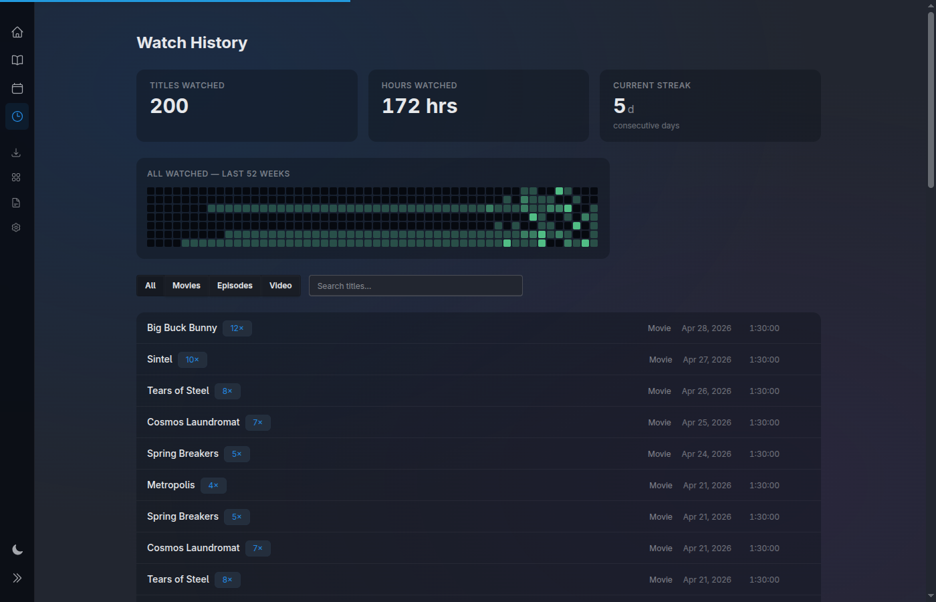Click the 10× play count badge
Screen dimensions: 936x602
click(x=193, y=360)
